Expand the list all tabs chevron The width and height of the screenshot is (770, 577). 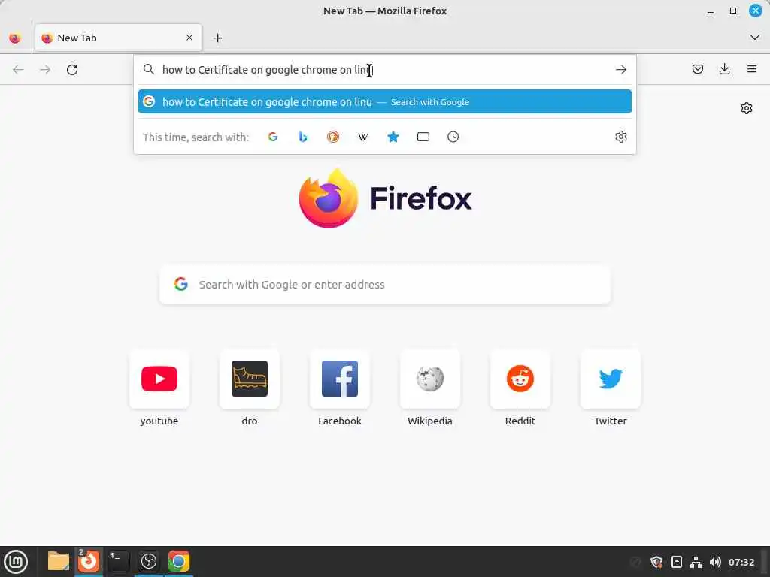coord(755,38)
